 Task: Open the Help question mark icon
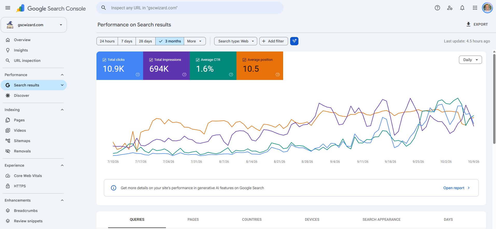(x=437, y=8)
